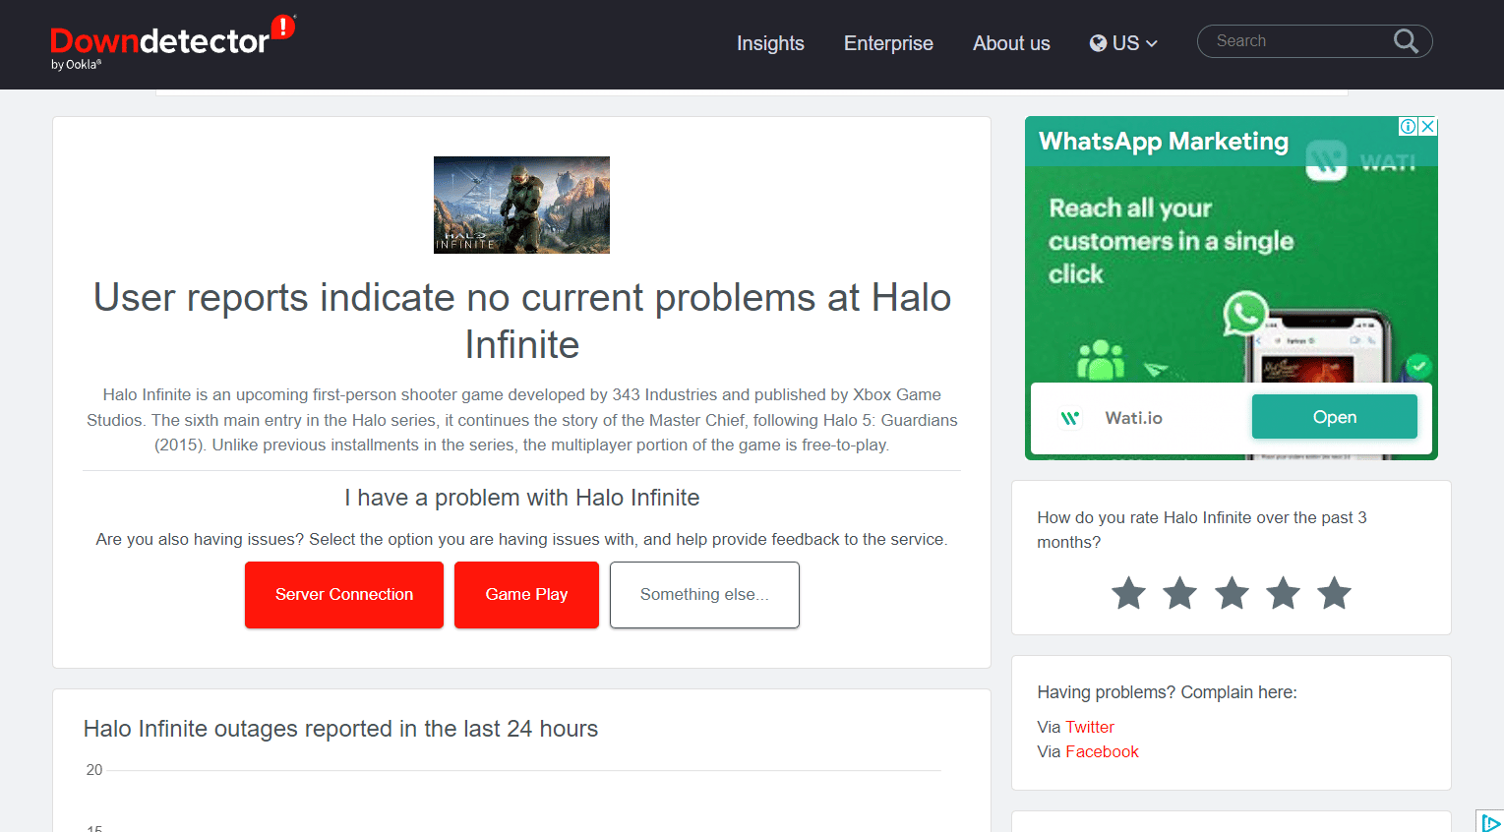The image size is (1504, 832).
Task: Rate Halo Infinite five stars
Action: point(1334,593)
